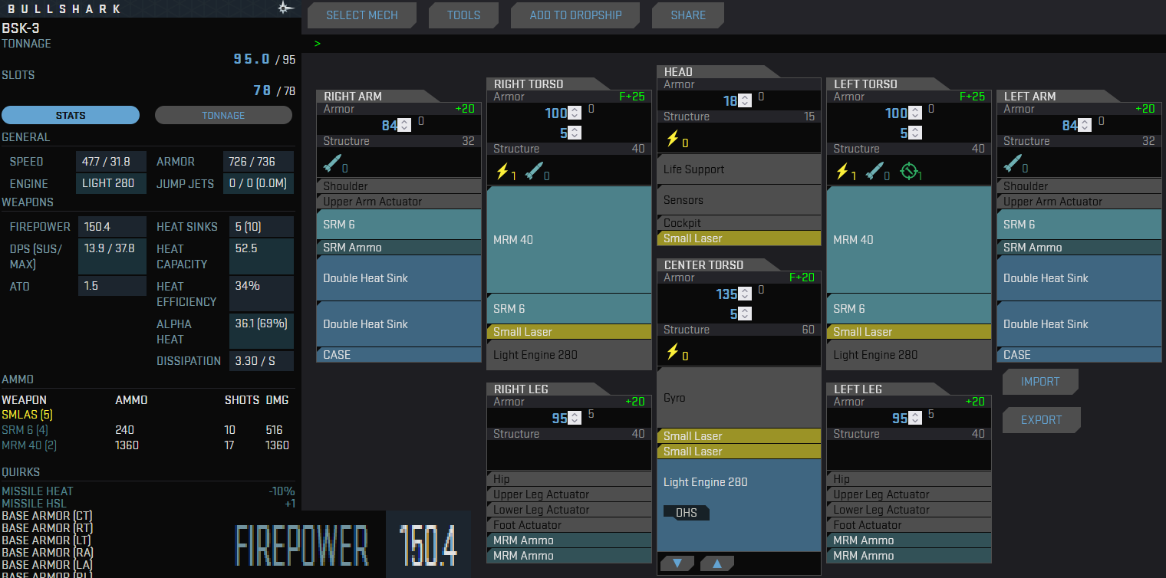This screenshot has height=578, width=1166.
Task: Adjust the Center Torso rear armor stepper
Action: click(744, 314)
